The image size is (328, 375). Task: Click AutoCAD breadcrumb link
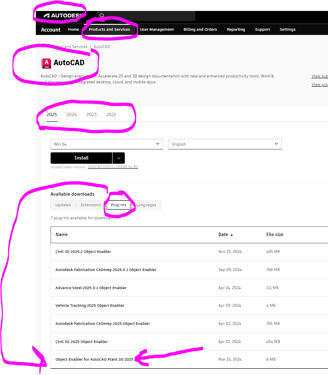102,47
